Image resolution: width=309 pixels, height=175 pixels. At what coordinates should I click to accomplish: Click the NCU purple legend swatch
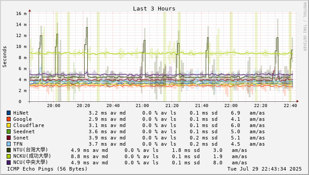[x=9, y=163]
